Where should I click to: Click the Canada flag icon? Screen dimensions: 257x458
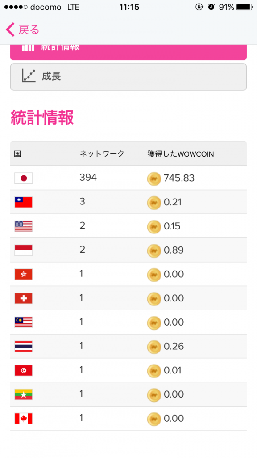(24, 419)
